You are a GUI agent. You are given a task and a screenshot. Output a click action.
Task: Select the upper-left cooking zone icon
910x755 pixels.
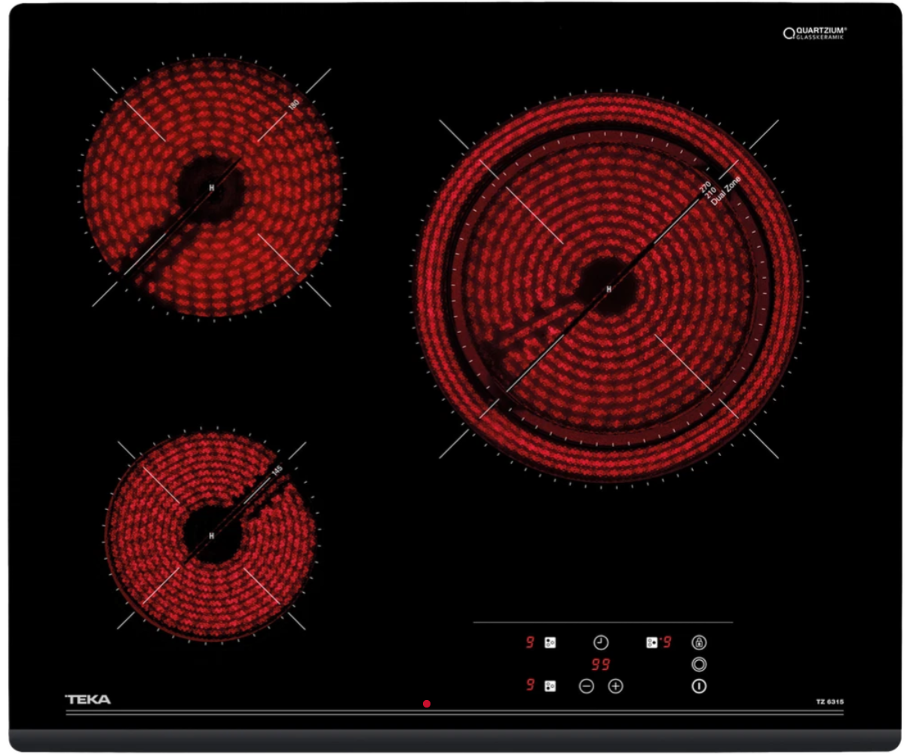(x=550, y=643)
